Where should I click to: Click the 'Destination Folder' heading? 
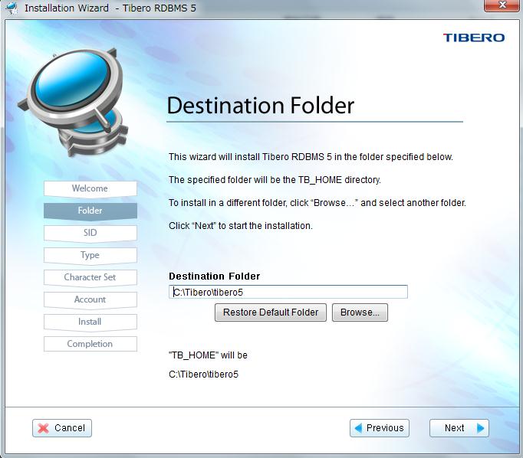[261, 106]
